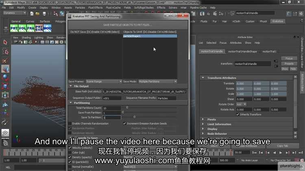Expand the Pivots section
305x171 pixels.
(203, 119)
